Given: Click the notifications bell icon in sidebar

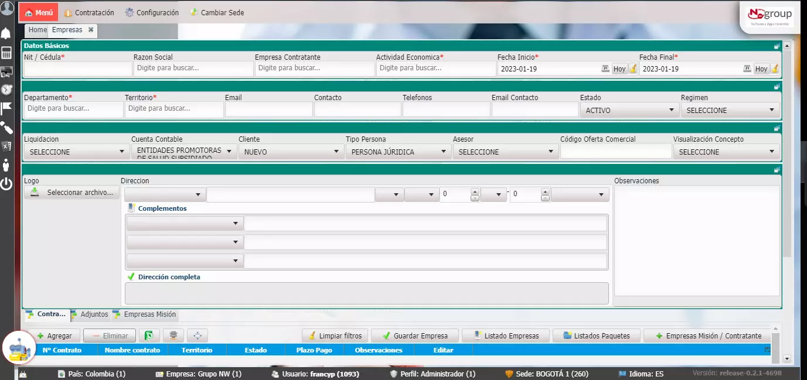Looking at the screenshot, I should pos(6,33).
